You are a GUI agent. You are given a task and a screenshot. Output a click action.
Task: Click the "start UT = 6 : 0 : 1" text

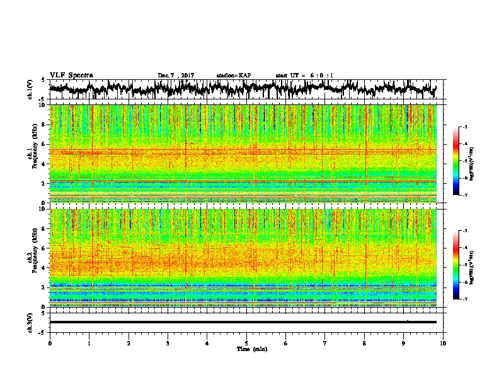click(x=304, y=75)
